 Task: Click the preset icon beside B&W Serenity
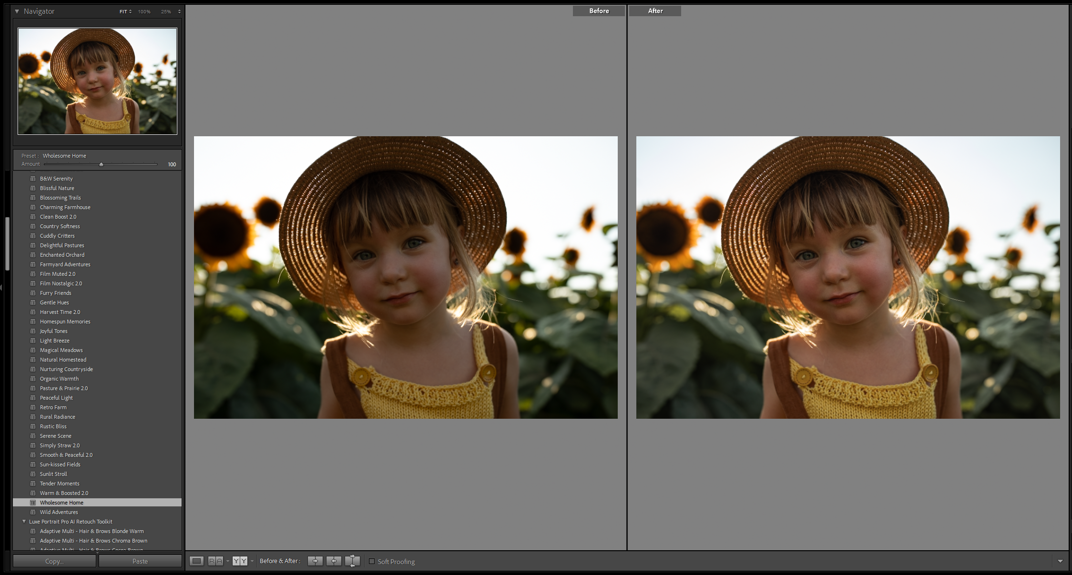point(33,179)
